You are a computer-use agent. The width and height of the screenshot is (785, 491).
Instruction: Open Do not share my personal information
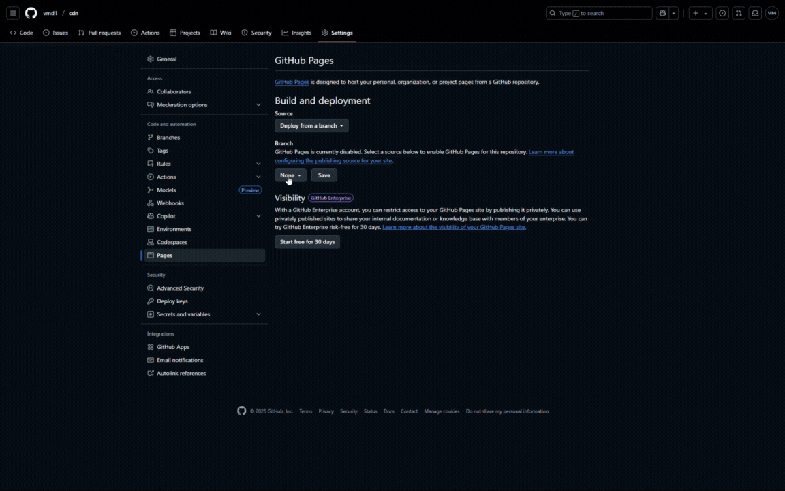coord(507,411)
